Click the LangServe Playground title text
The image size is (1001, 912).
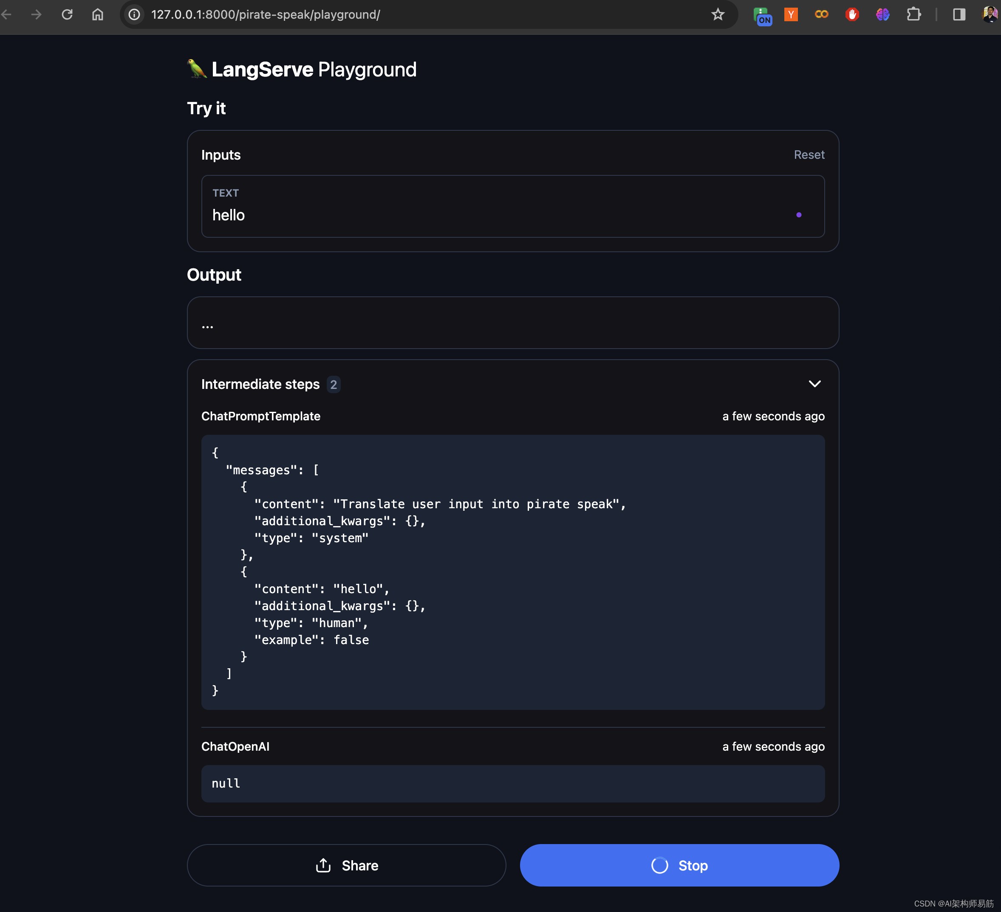(x=314, y=70)
